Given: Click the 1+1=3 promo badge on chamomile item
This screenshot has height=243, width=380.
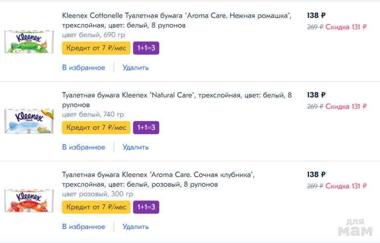Looking at the screenshot, I should [146, 48].
